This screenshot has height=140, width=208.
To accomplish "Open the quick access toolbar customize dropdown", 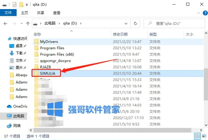I will pyautogui.click(x=27, y=5).
